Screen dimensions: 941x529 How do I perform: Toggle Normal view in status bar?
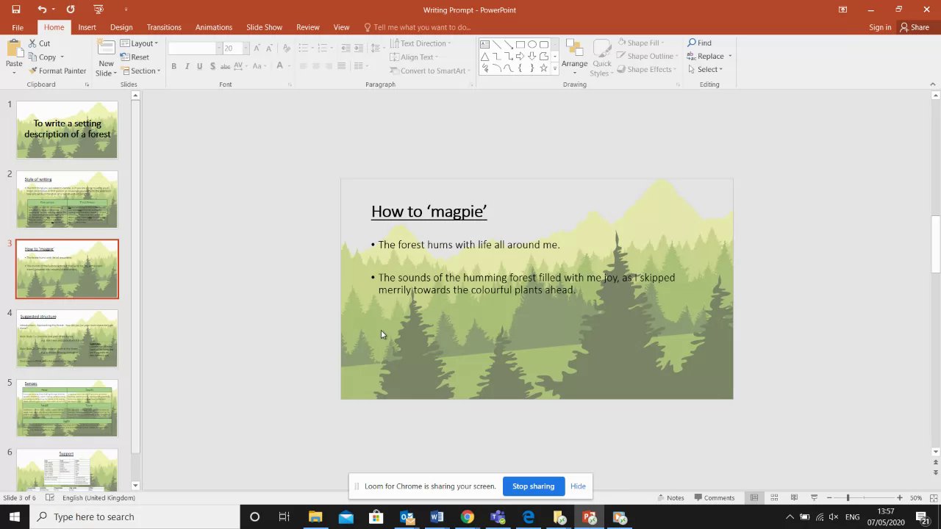click(754, 498)
